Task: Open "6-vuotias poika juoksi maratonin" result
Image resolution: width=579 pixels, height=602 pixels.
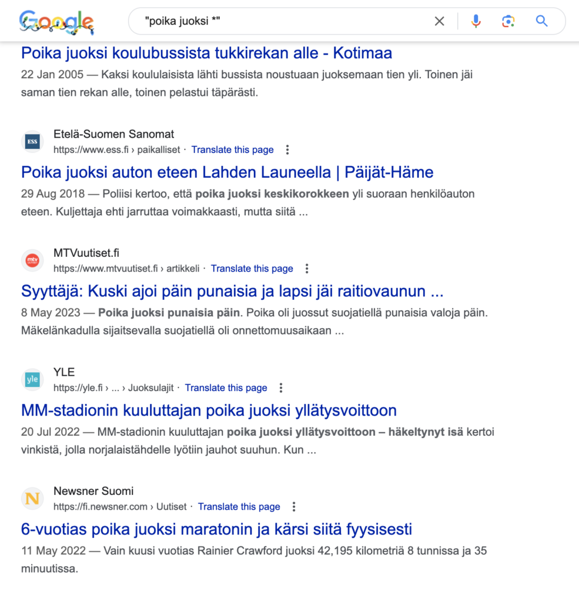Action: coord(216,529)
